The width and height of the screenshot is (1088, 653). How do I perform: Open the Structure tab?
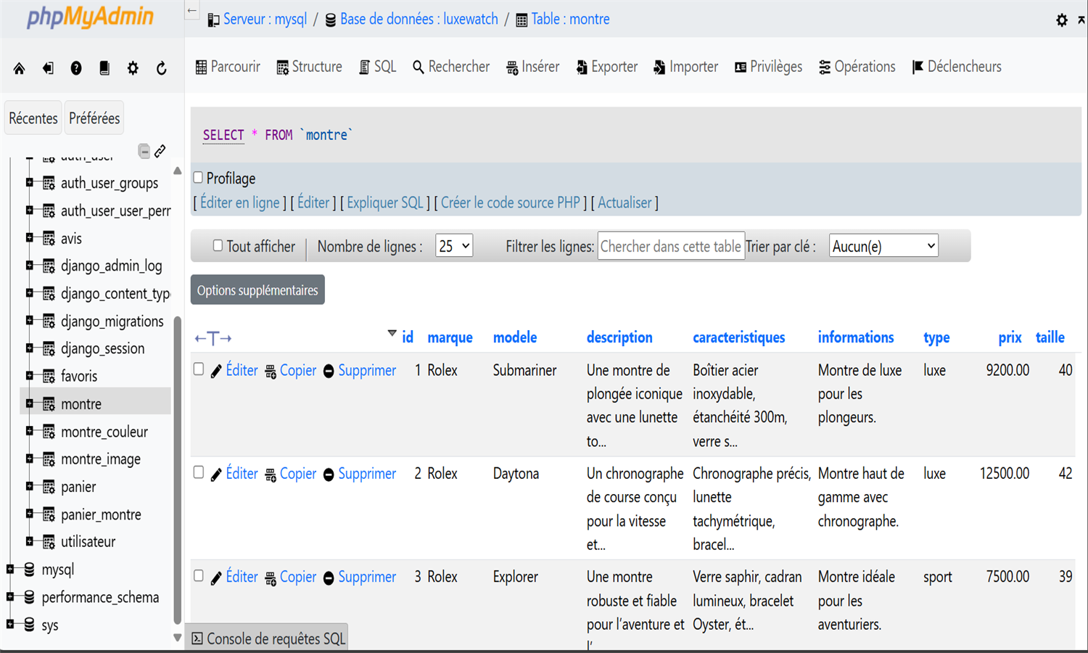pyautogui.click(x=309, y=67)
